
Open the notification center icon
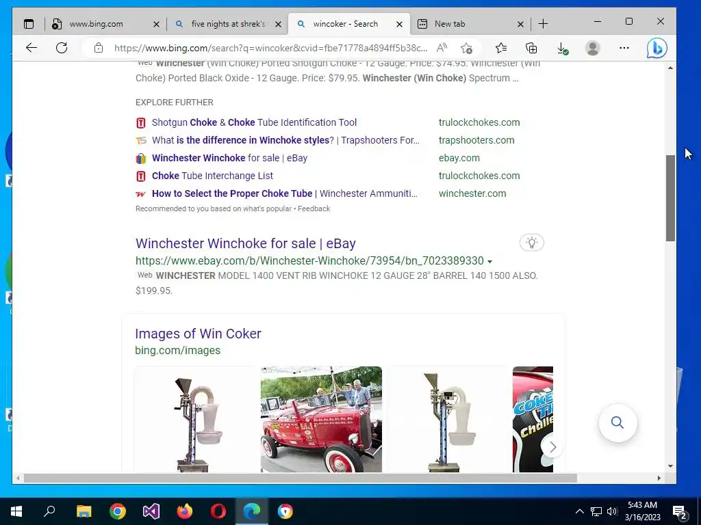(x=680, y=512)
